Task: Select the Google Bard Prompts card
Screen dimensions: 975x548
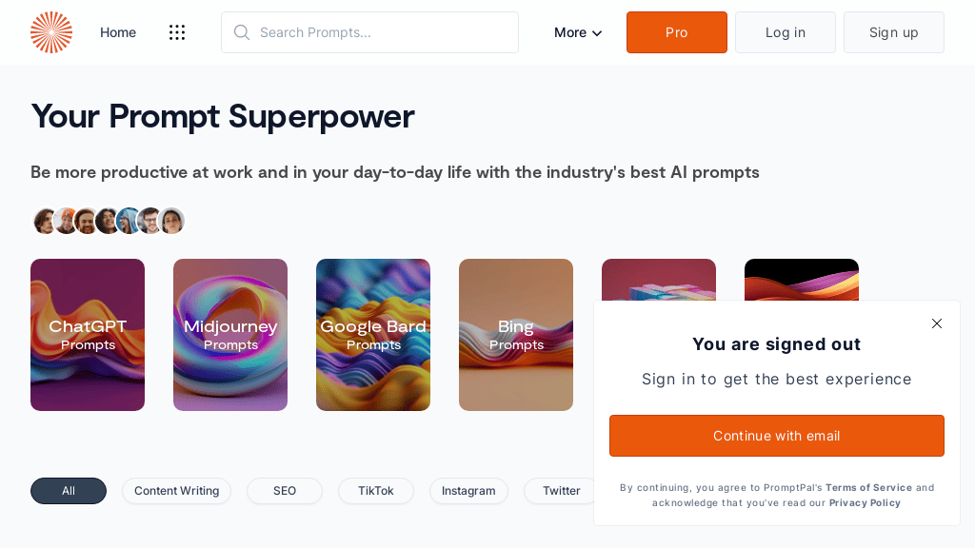Action: click(373, 335)
